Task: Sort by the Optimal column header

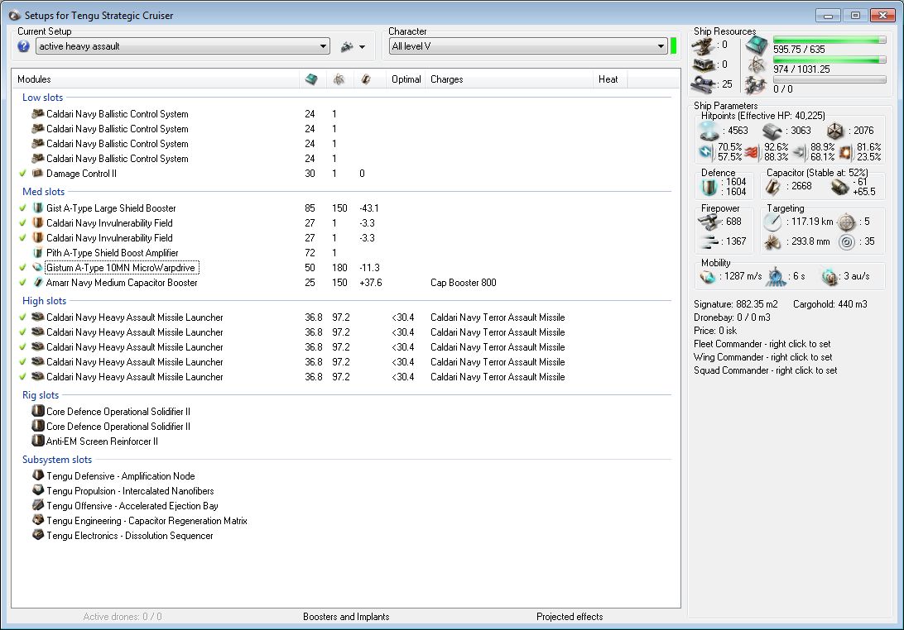Action: pyautogui.click(x=406, y=79)
